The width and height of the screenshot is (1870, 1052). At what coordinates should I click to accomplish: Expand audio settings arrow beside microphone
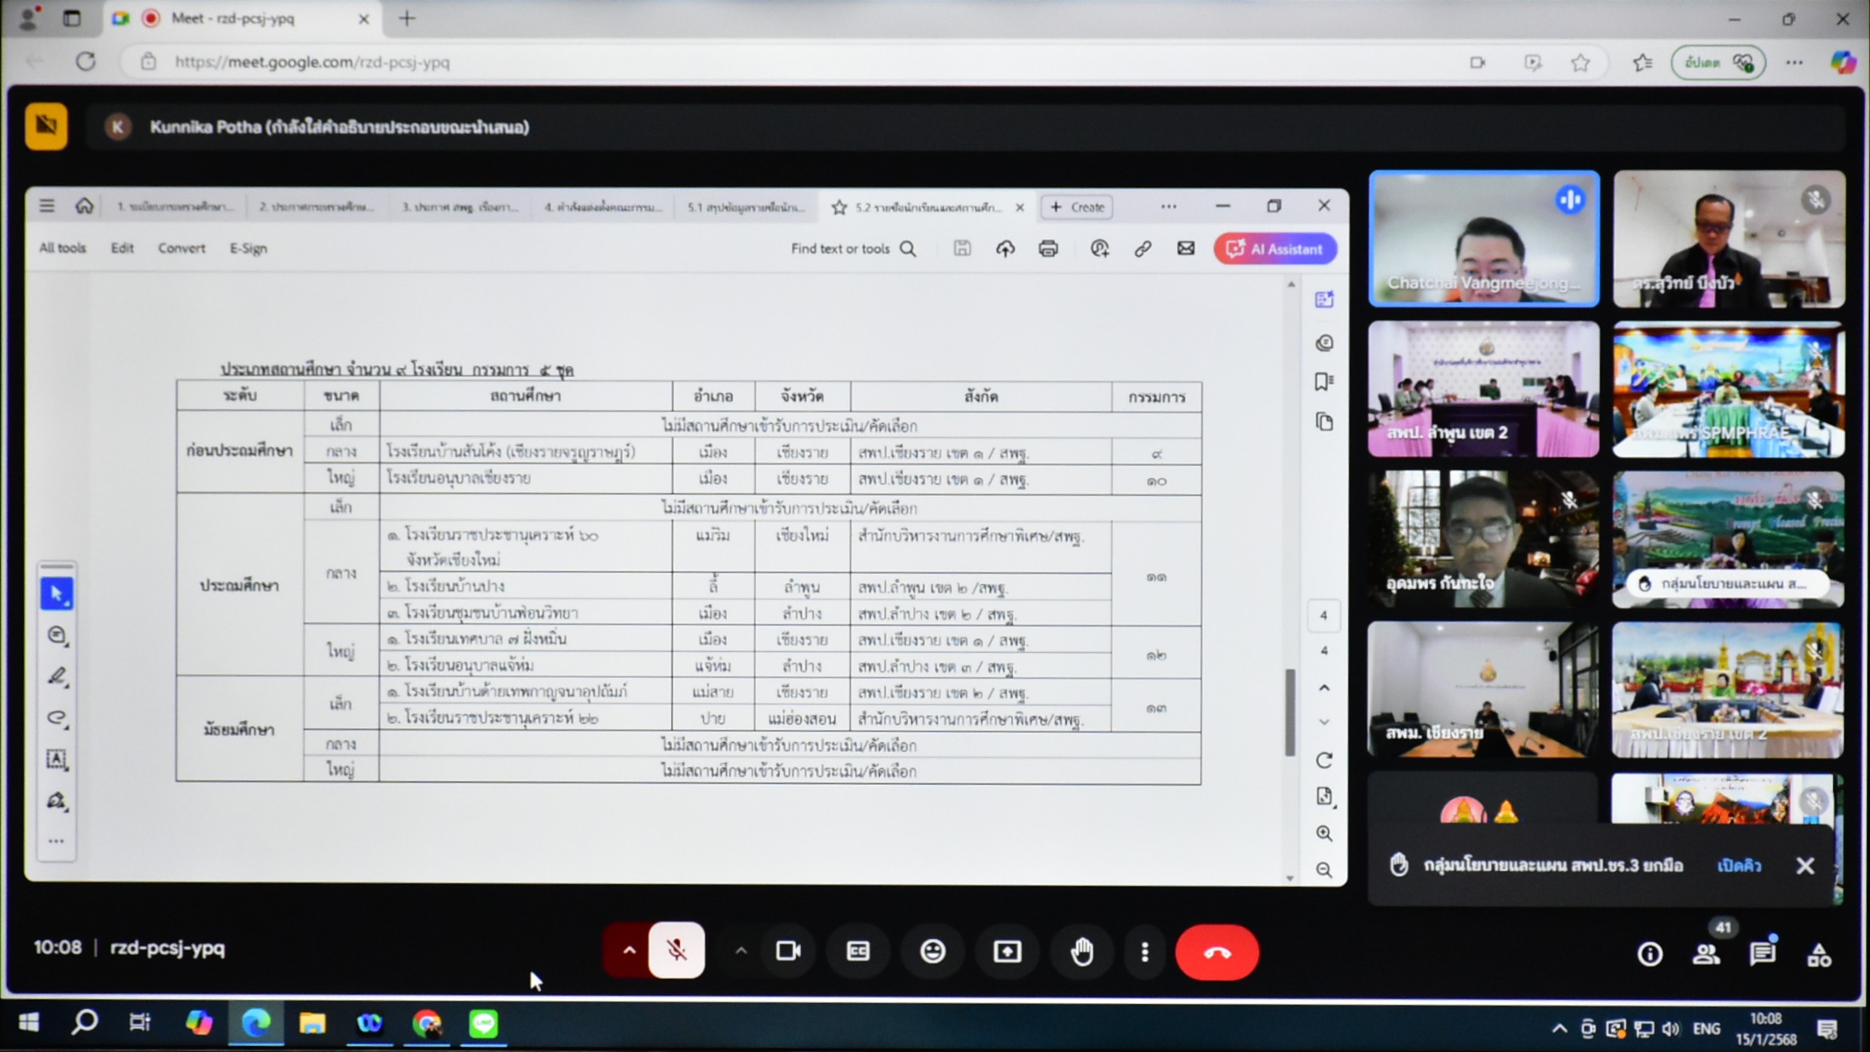pos(628,951)
